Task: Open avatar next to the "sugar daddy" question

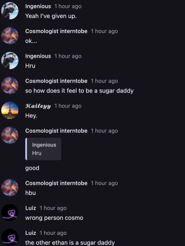Action: click(10, 85)
